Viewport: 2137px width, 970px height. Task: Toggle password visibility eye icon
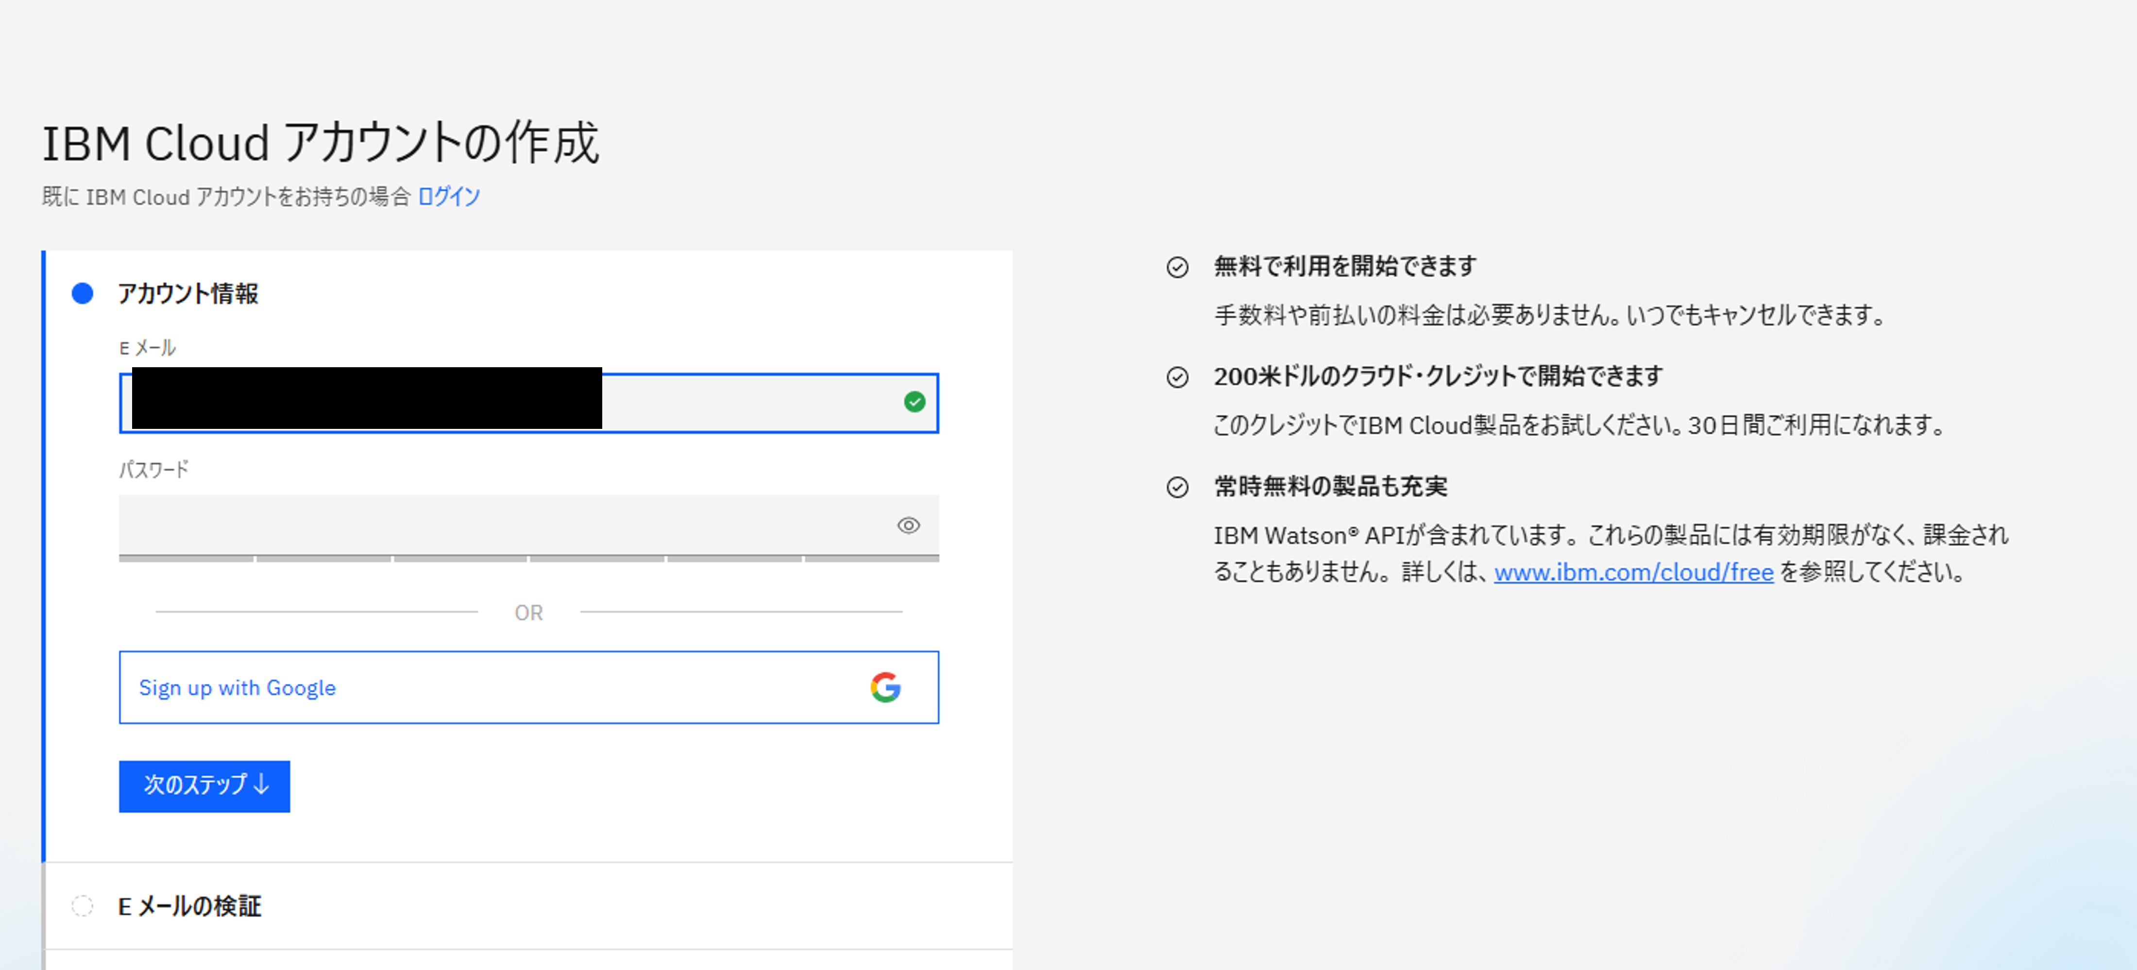(908, 525)
